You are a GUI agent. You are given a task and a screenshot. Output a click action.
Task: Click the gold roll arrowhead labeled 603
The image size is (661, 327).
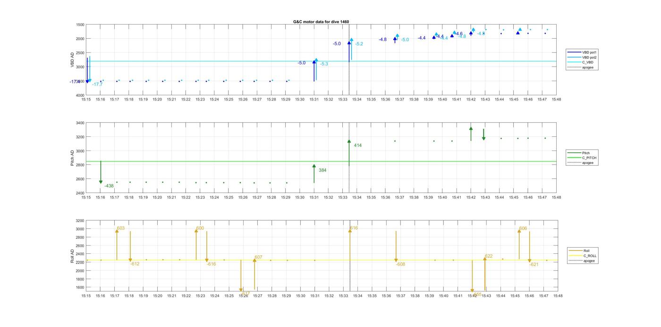[117, 231]
